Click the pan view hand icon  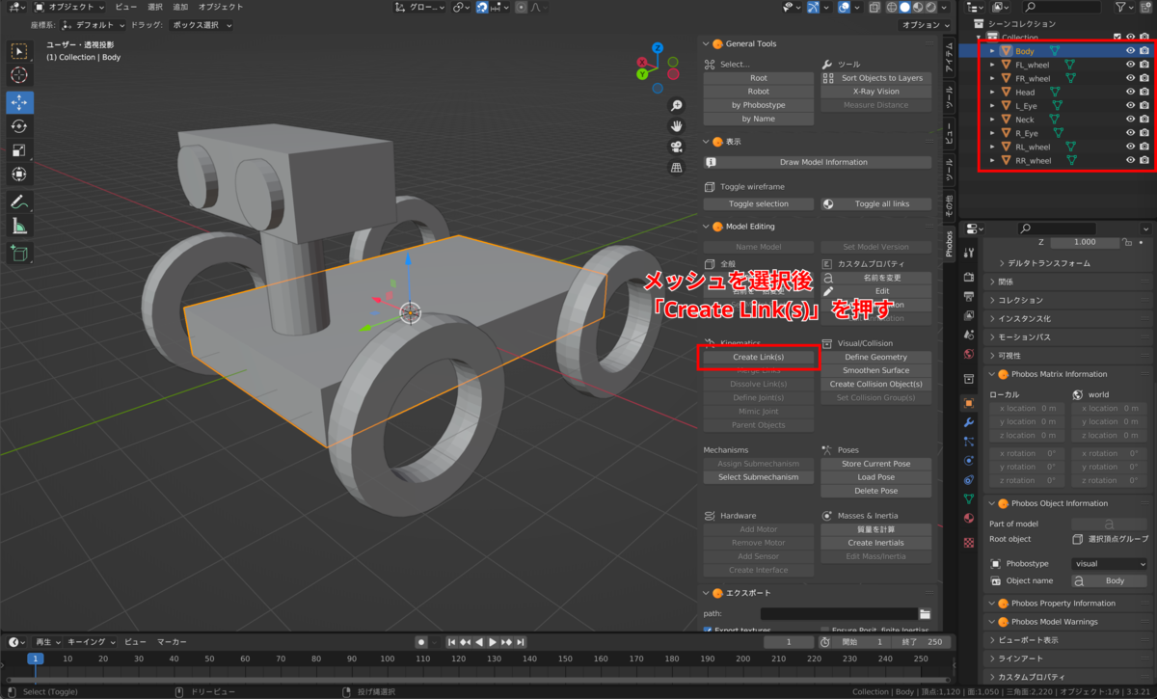coord(677,125)
